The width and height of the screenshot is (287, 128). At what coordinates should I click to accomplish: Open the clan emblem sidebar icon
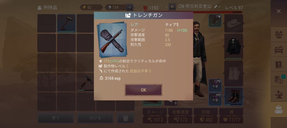click(x=278, y=35)
